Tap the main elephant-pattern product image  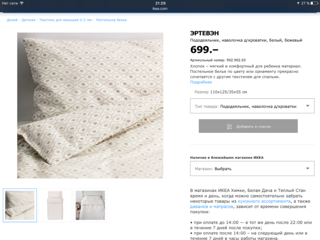click(90, 105)
